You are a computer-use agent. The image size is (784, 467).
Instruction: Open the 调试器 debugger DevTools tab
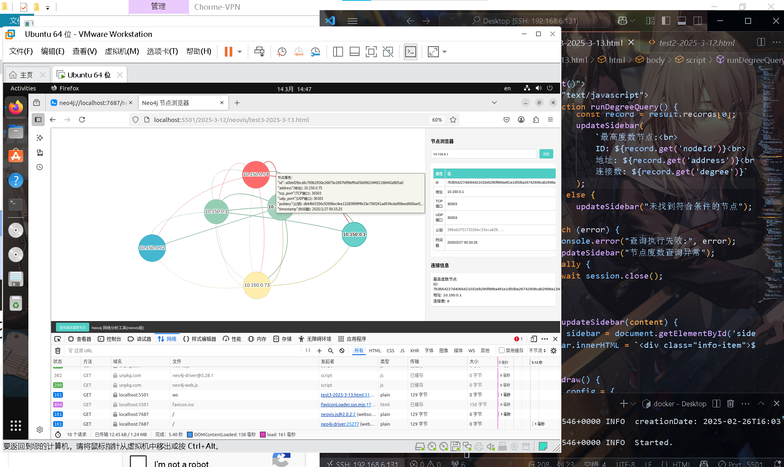tap(140, 339)
